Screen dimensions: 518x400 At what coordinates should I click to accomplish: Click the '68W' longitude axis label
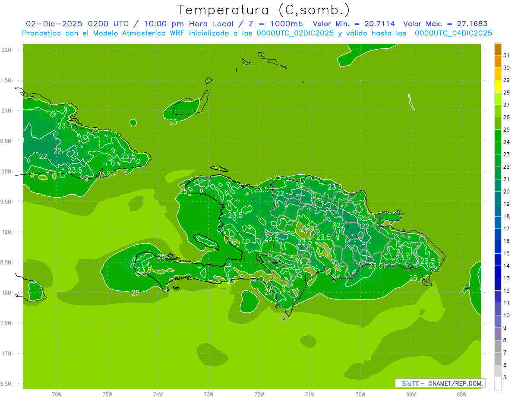[x=461, y=394]
